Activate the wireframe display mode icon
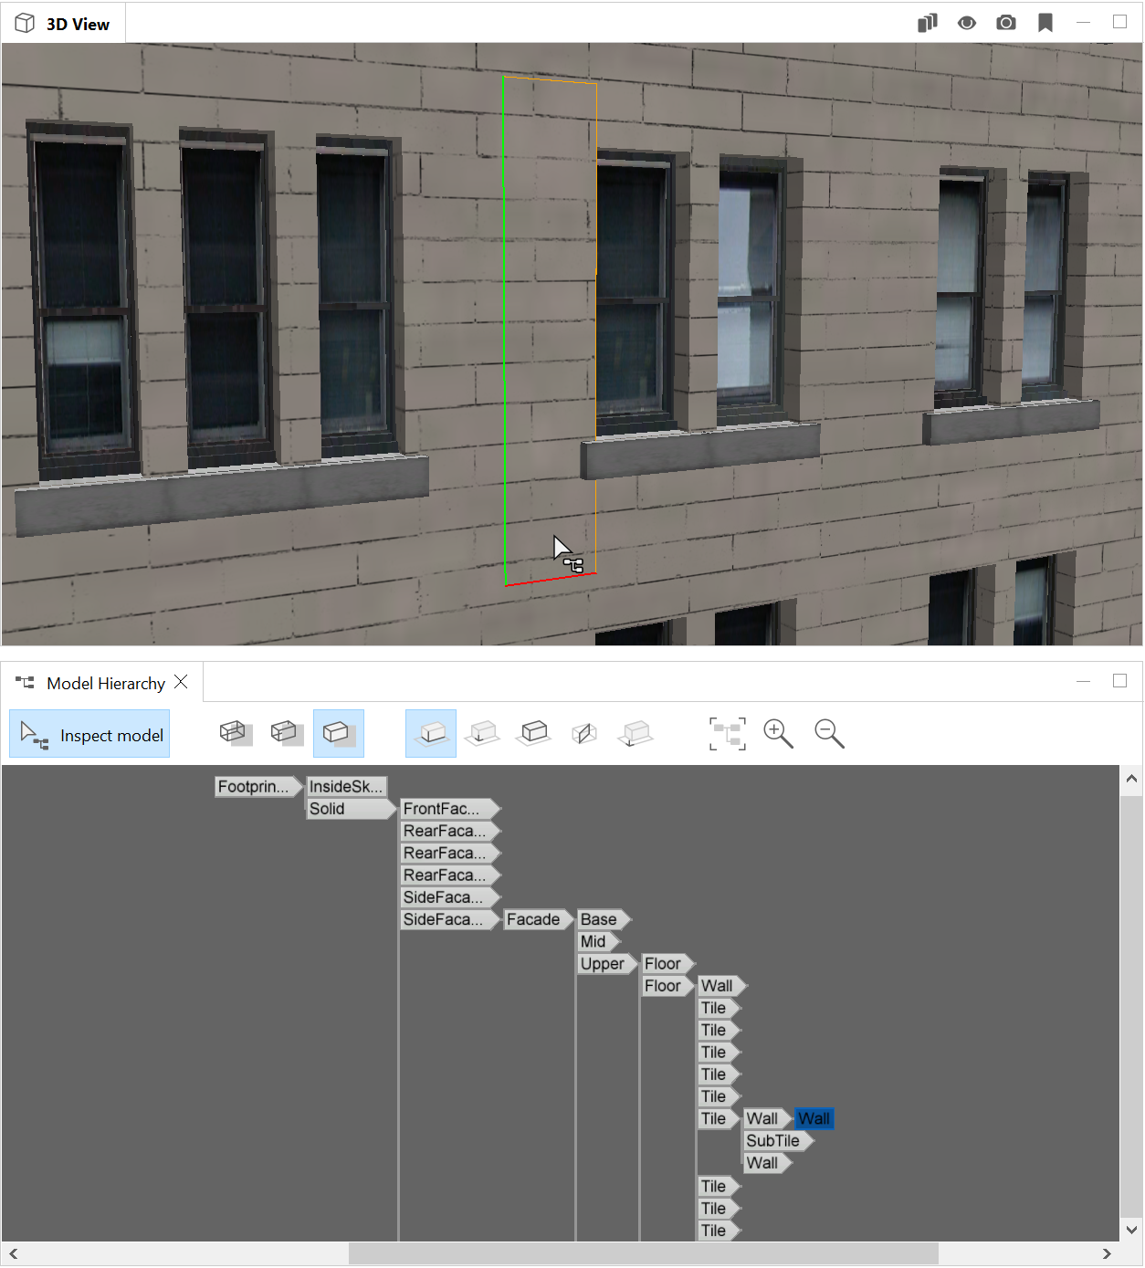Screen dimensions: 1145x1268 [x=235, y=732]
